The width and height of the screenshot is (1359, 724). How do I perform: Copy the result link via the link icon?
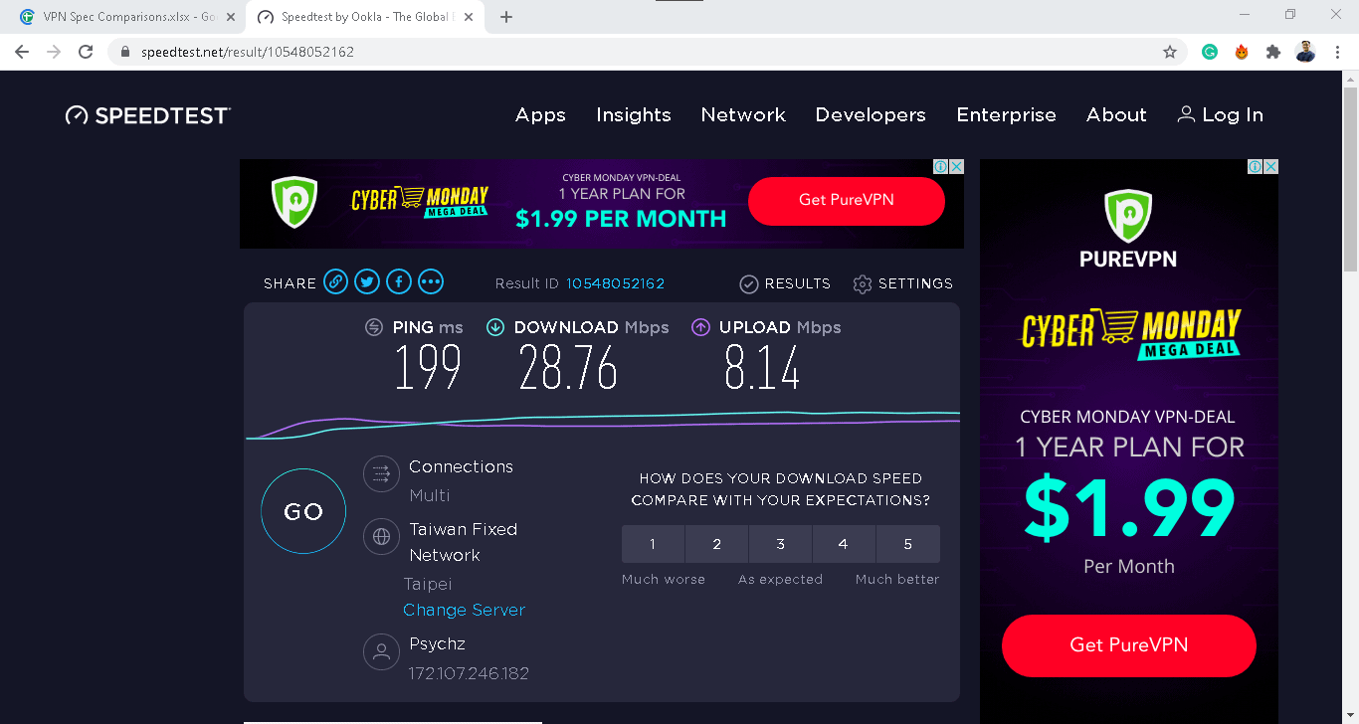336,281
